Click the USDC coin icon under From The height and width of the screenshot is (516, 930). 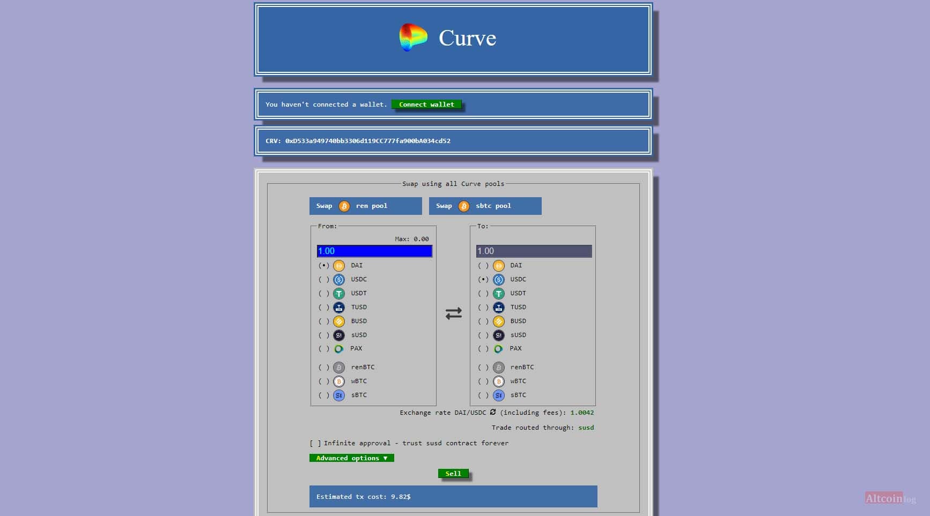tap(339, 280)
